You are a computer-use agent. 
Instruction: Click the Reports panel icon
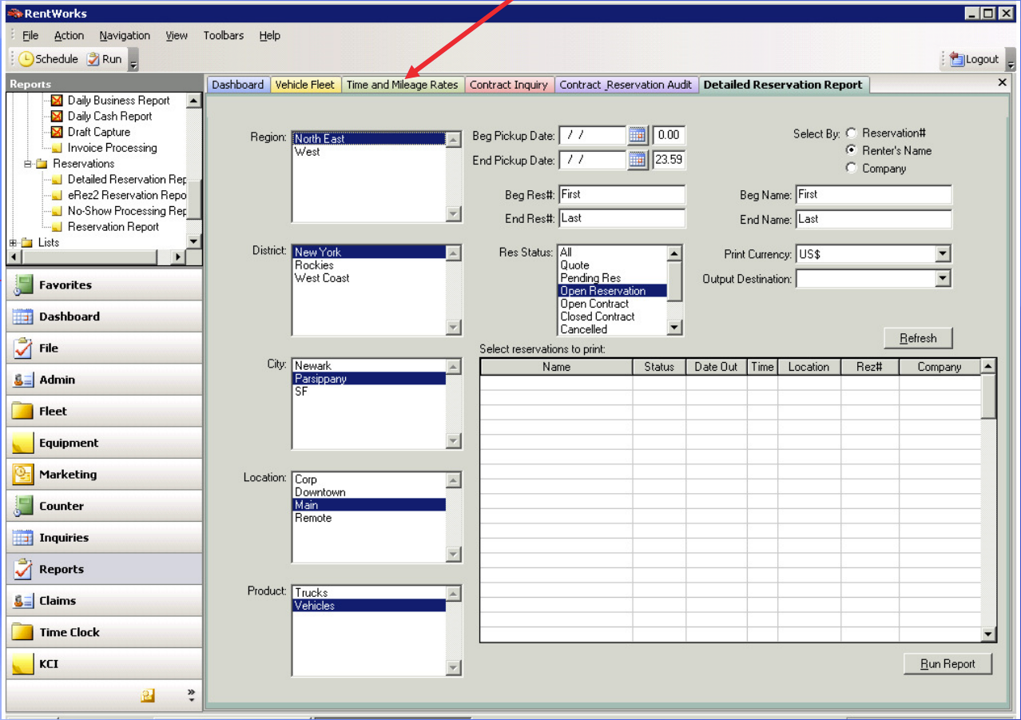click(23, 569)
